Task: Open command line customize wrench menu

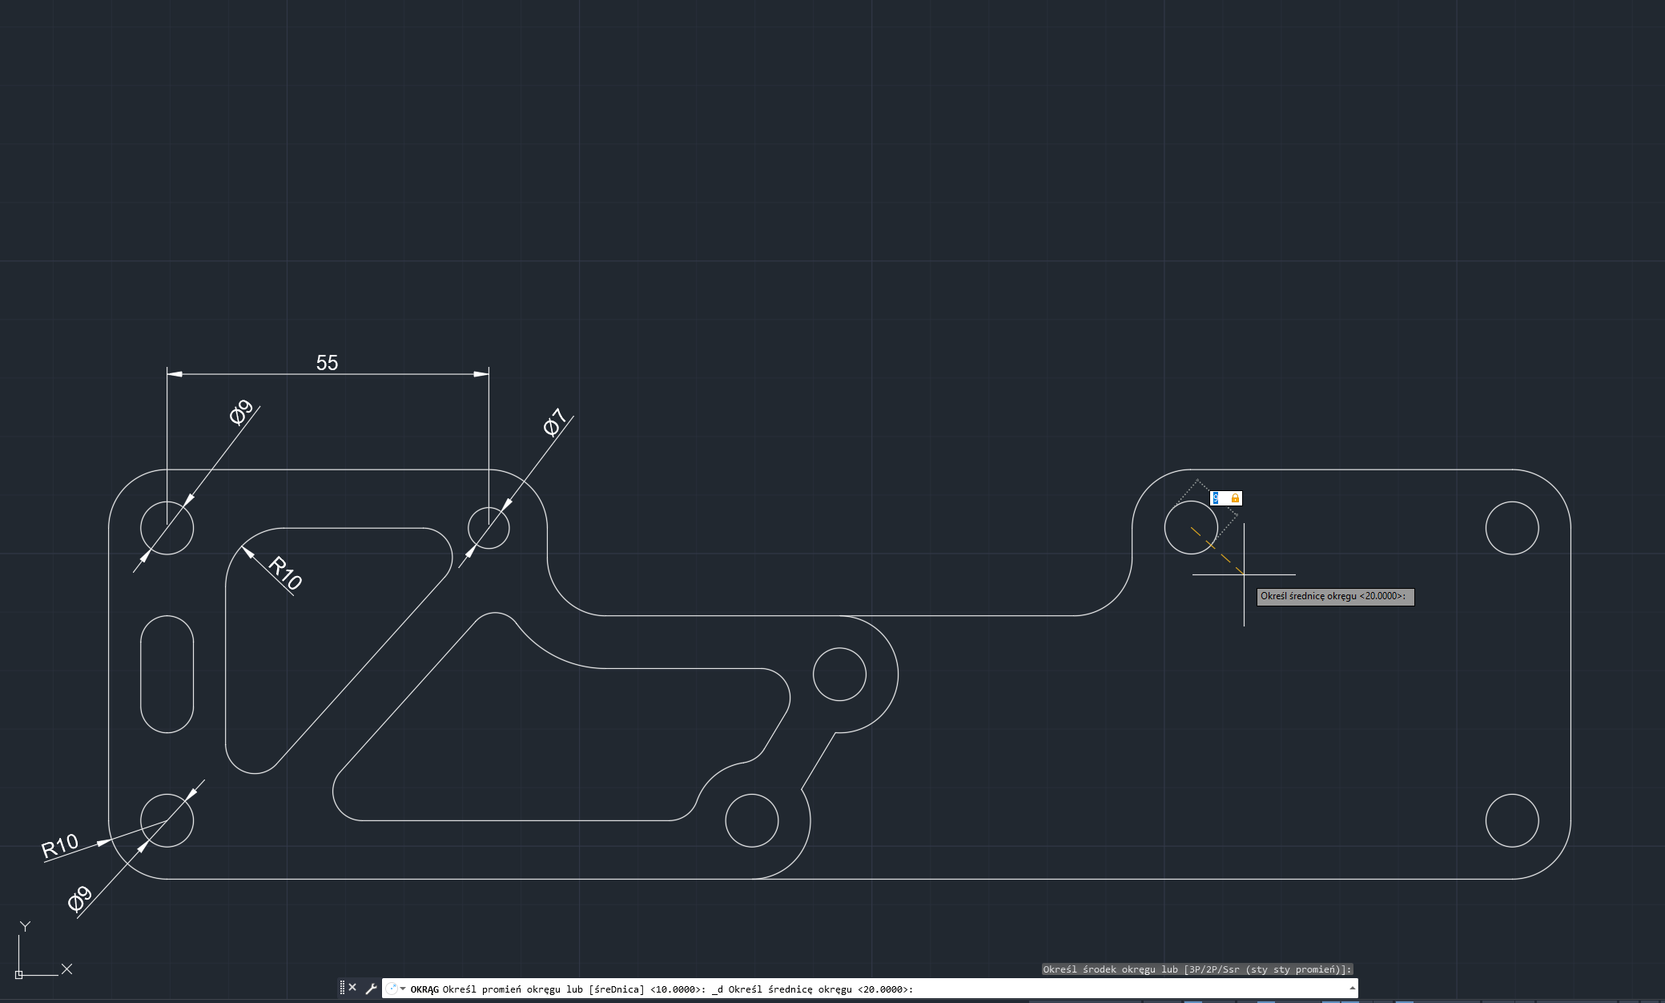Action: pos(371,989)
